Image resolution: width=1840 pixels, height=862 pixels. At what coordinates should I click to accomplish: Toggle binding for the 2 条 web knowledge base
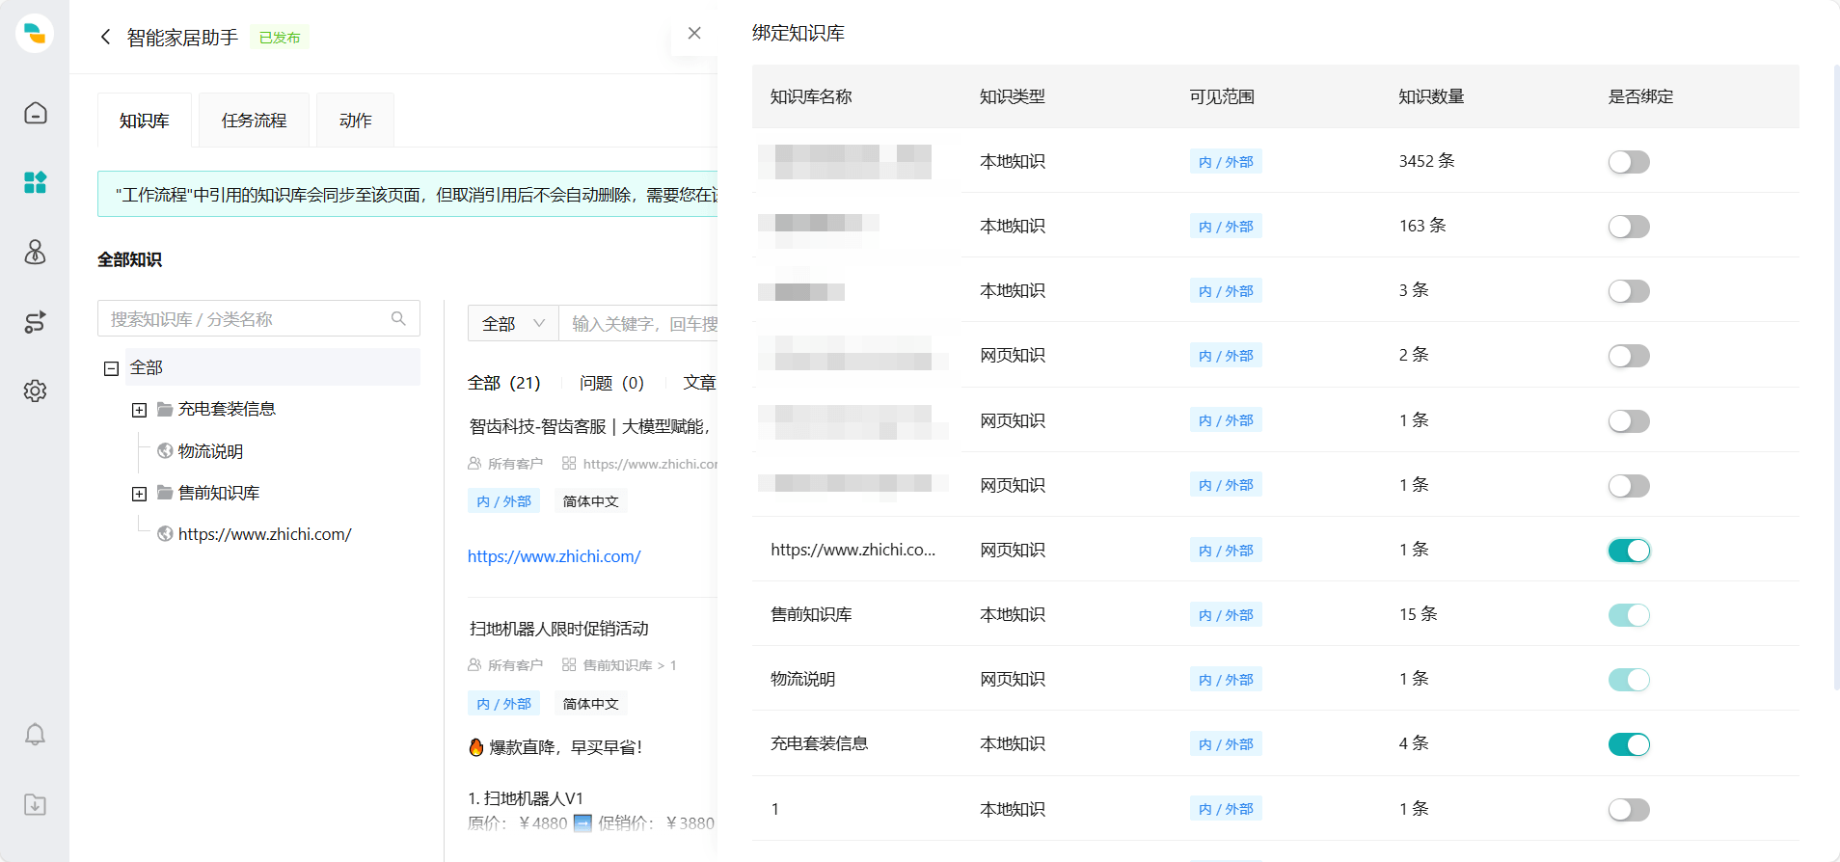(x=1629, y=356)
